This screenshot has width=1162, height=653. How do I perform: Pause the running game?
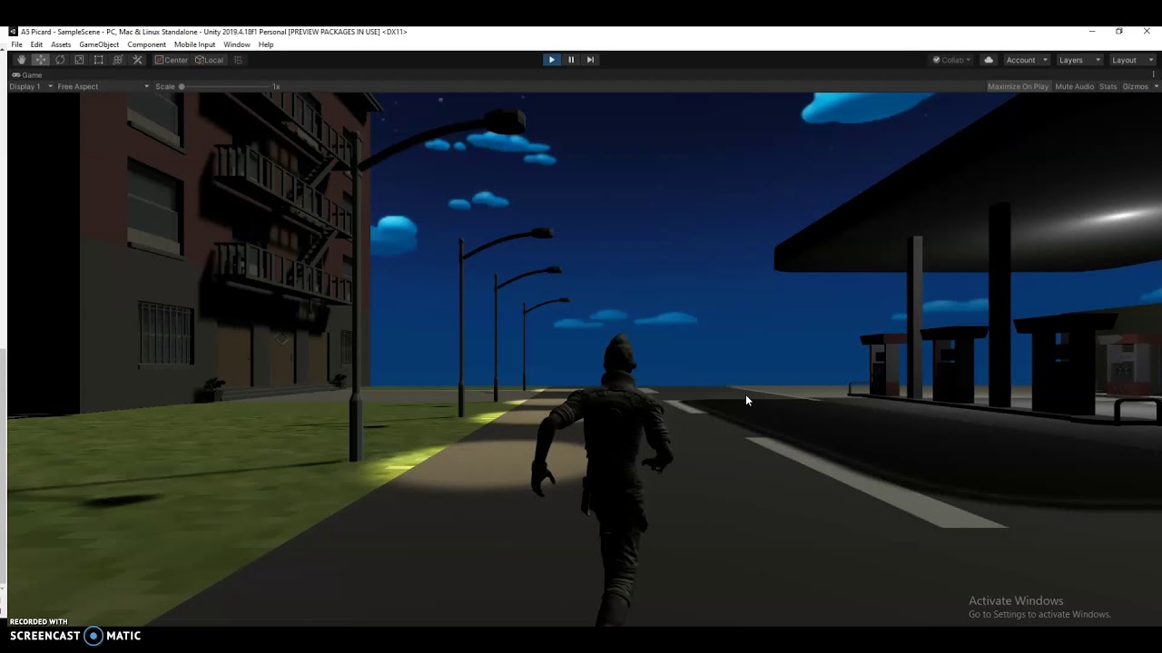pos(571,60)
